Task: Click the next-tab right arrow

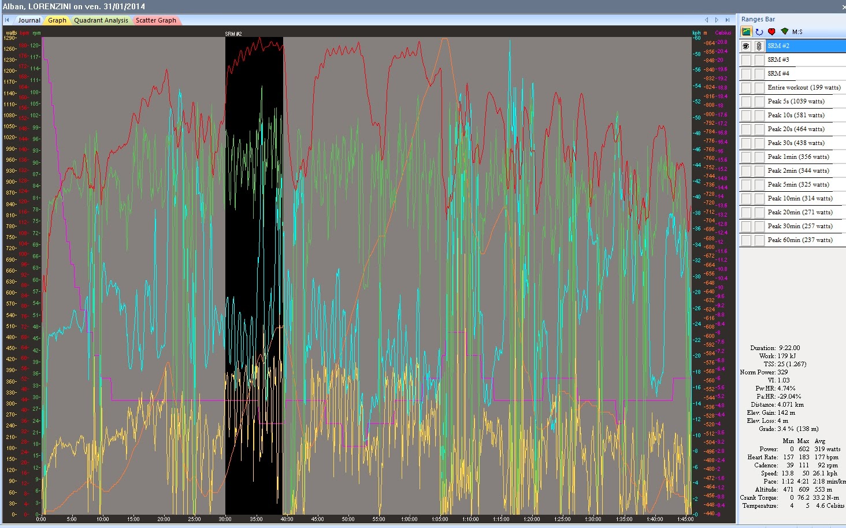Action: pos(717,20)
